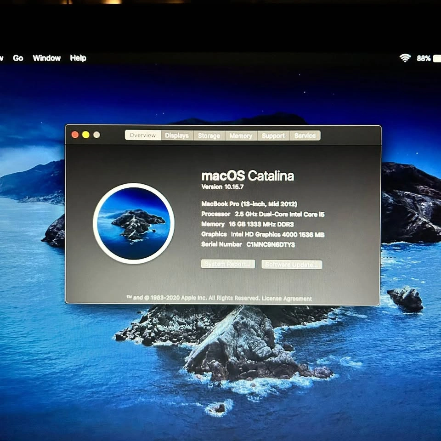This screenshot has height=441, width=441.
Task: Click the System Report button
Action: (x=228, y=264)
